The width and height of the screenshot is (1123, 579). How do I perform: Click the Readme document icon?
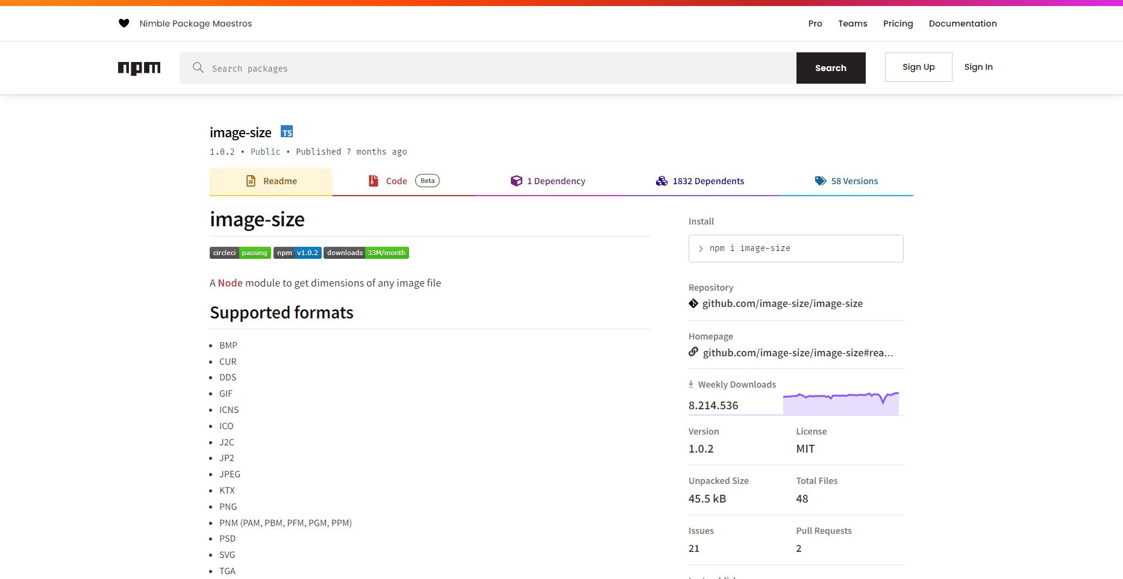[251, 181]
